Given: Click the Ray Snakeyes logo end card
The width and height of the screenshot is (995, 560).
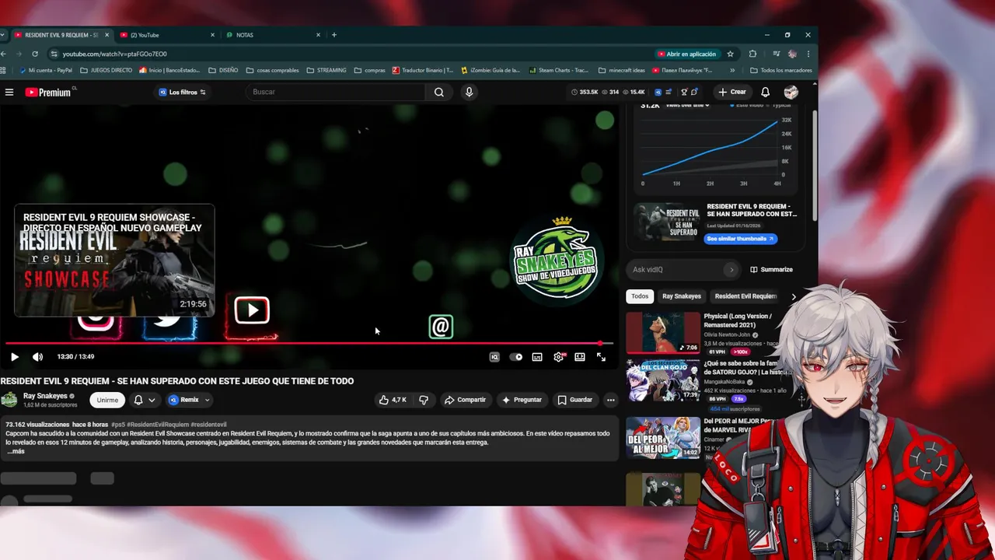Looking at the screenshot, I should pyautogui.click(x=557, y=261).
